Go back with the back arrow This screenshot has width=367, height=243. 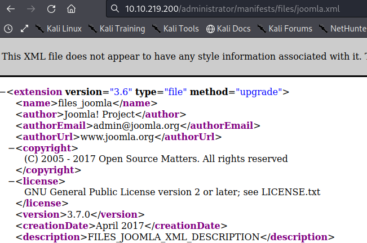[x=11, y=9]
